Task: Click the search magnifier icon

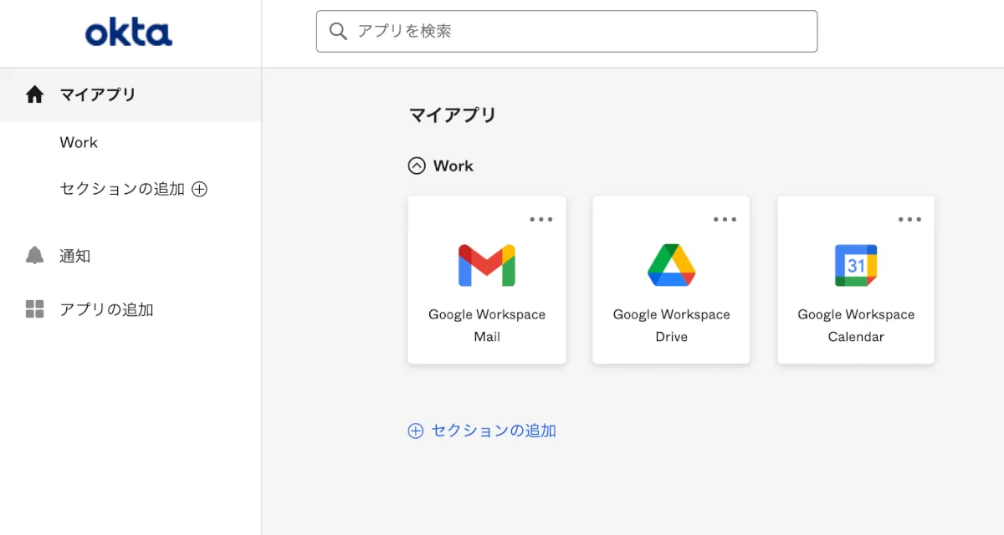Action: [x=338, y=32]
